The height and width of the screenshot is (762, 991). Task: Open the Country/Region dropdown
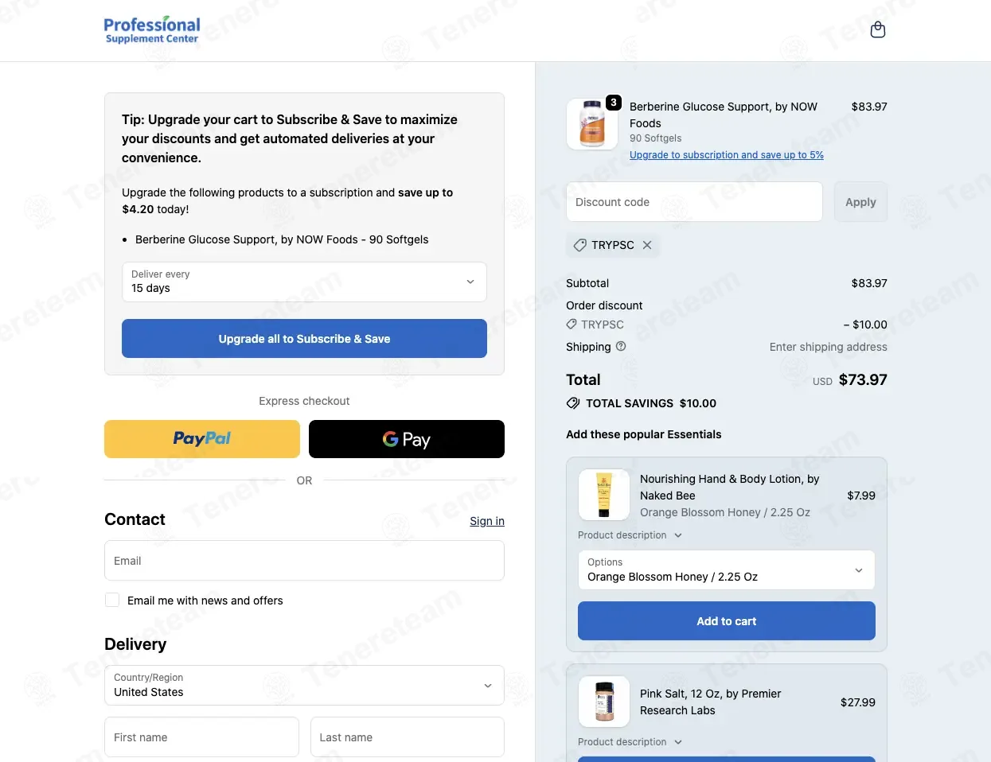pyautogui.click(x=304, y=685)
